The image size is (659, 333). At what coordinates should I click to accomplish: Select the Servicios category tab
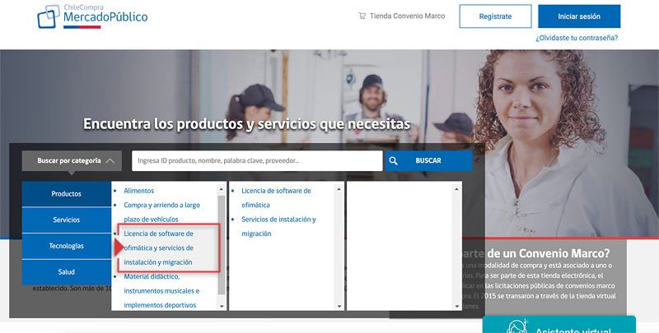coord(67,220)
